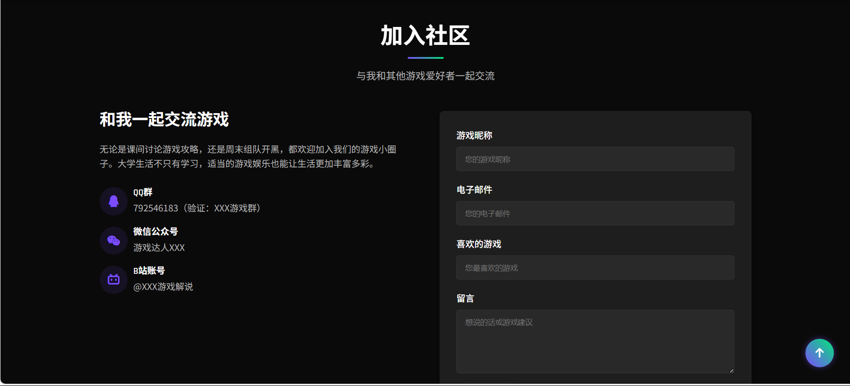The image size is (850, 386).
Task: Click inside the 留言 message textarea
Action: click(595, 341)
